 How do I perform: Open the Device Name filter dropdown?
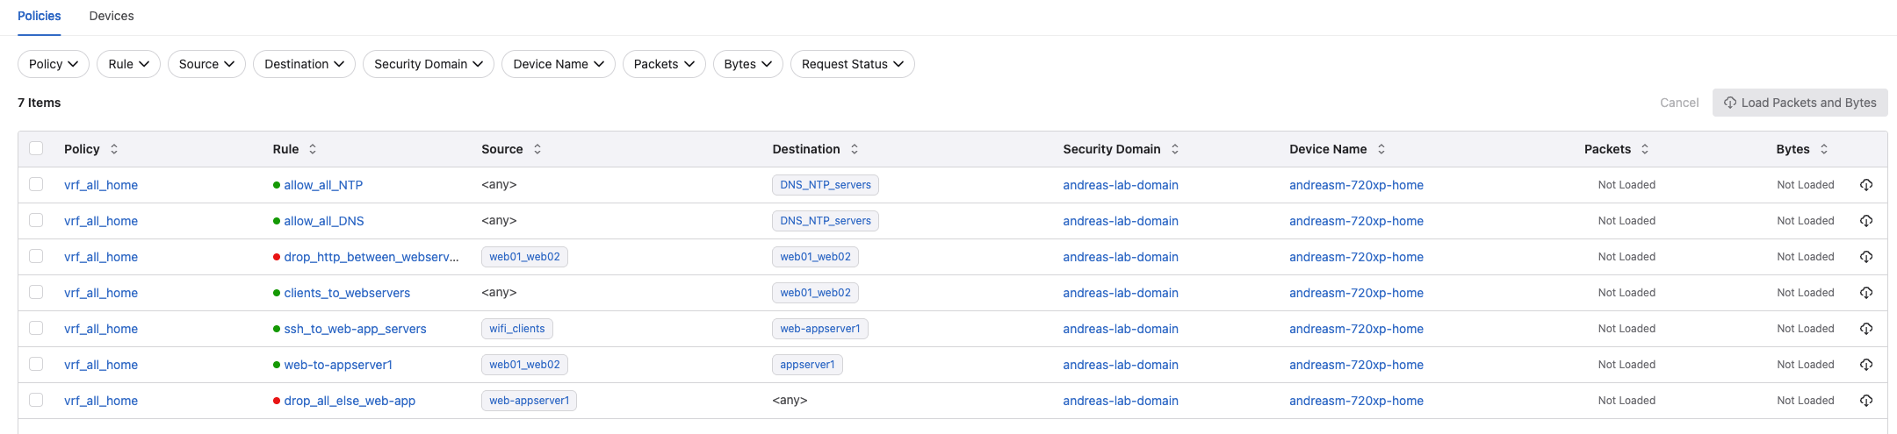click(559, 64)
